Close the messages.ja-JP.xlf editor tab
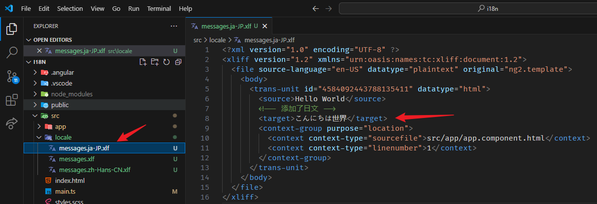Image resolution: width=597 pixels, height=204 pixels. (265, 26)
